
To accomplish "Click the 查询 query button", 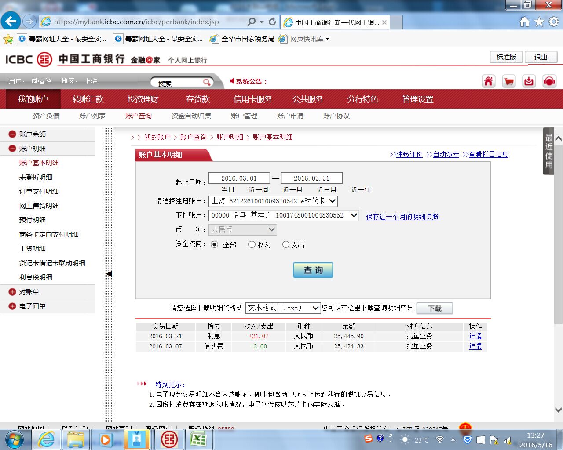I will coord(313,270).
